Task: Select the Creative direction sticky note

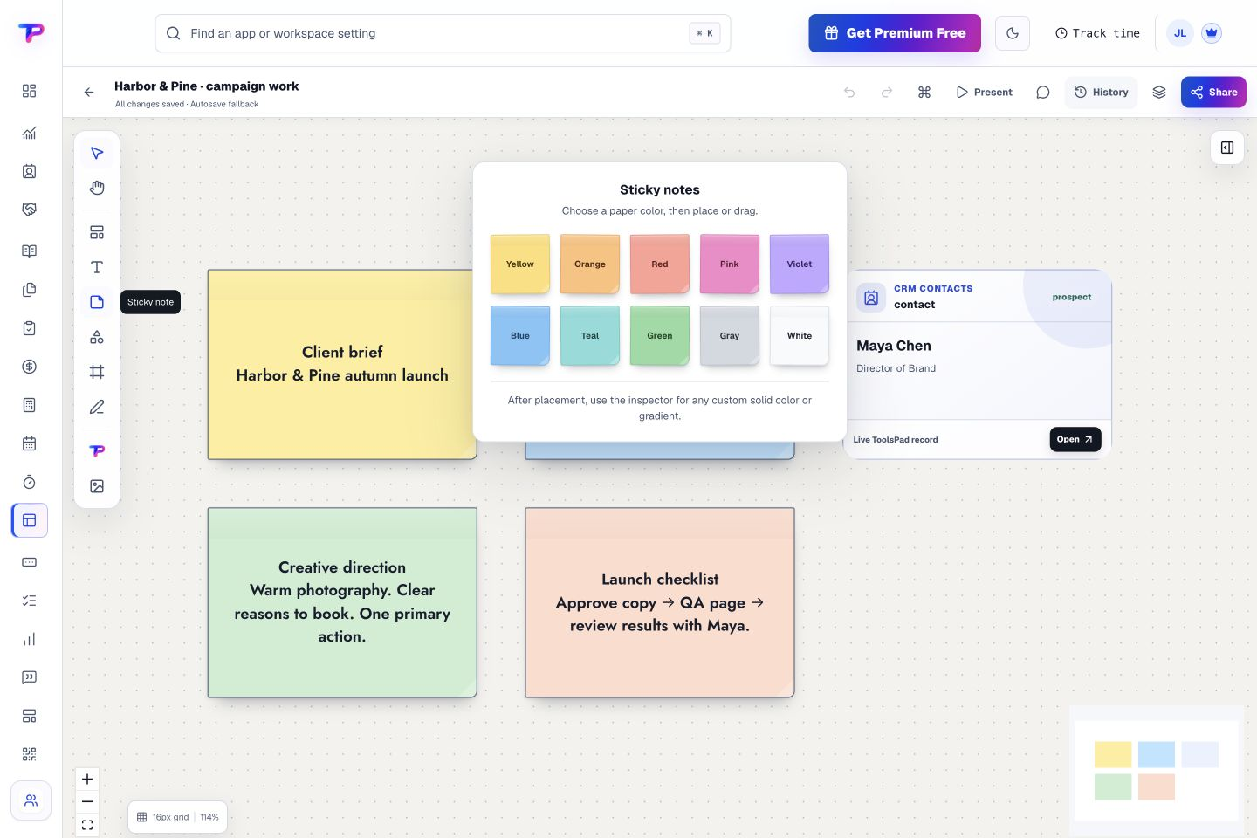Action: (x=342, y=602)
